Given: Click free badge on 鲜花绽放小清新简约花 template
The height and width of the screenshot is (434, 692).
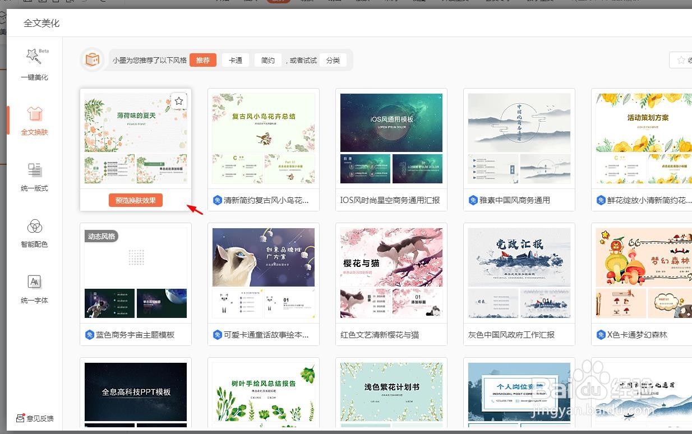Looking at the screenshot, I should [601, 200].
